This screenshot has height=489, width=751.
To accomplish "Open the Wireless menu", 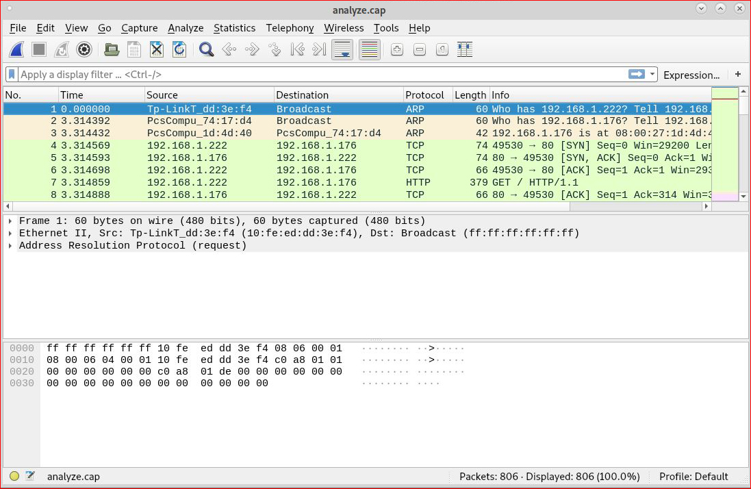I will 344,28.
